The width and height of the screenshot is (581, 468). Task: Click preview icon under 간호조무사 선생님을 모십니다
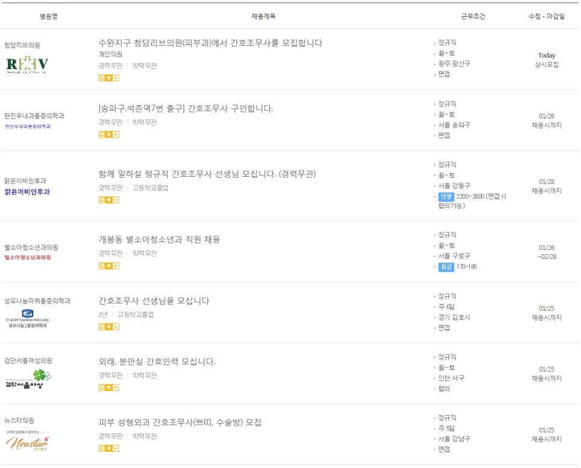[102, 326]
